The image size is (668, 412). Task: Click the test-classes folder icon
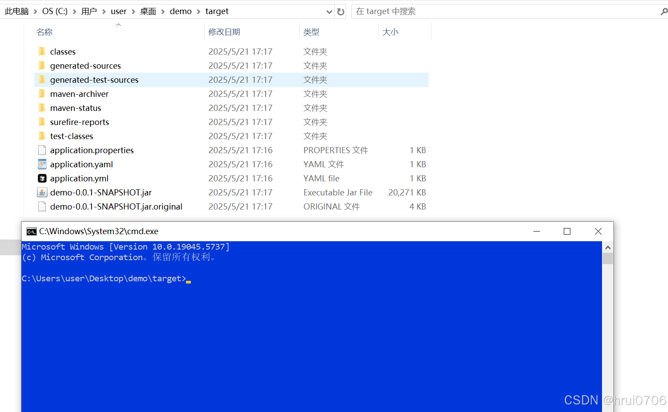point(42,136)
